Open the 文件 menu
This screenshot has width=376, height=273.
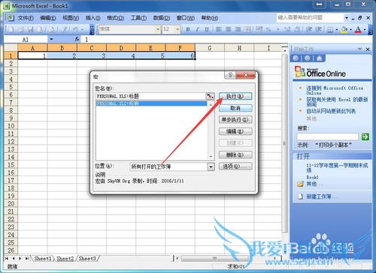point(26,18)
